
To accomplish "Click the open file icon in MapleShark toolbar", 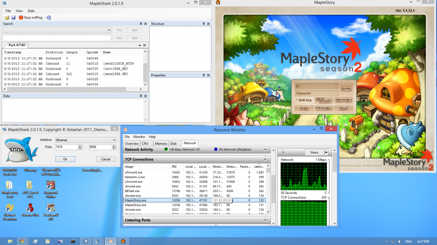I will click(7, 17).
